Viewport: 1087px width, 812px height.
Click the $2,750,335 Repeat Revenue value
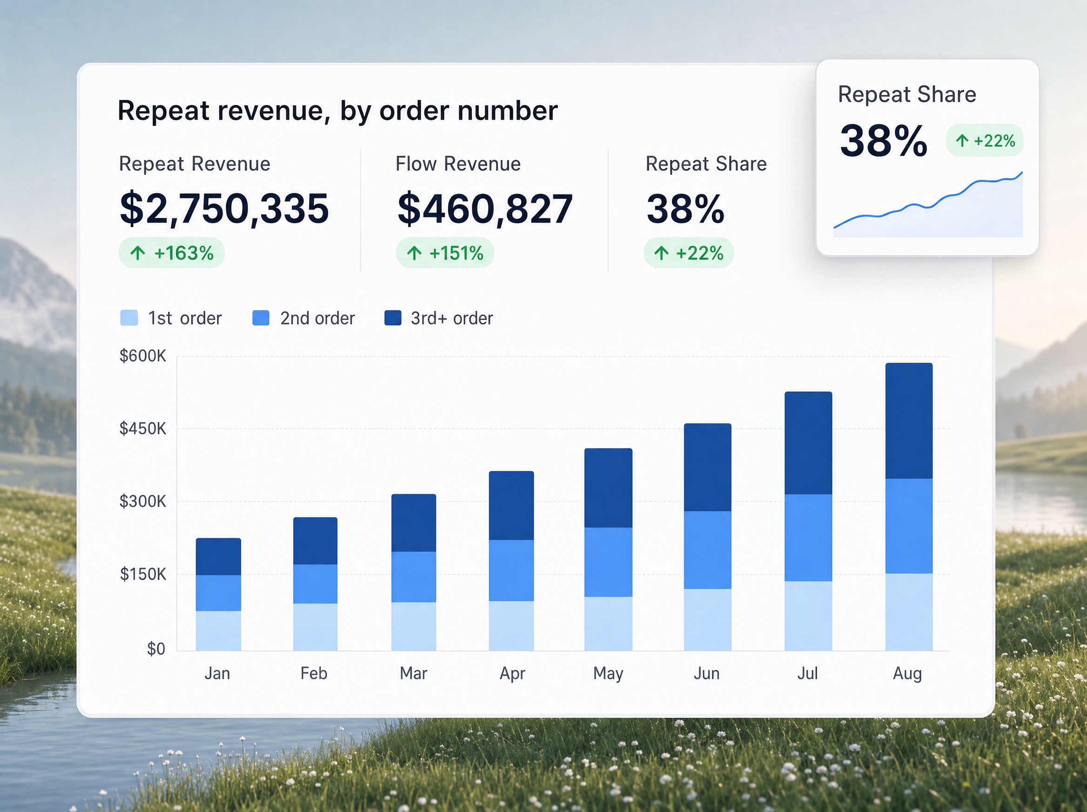(x=224, y=209)
